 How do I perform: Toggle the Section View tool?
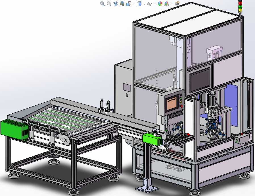click(122, 4)
